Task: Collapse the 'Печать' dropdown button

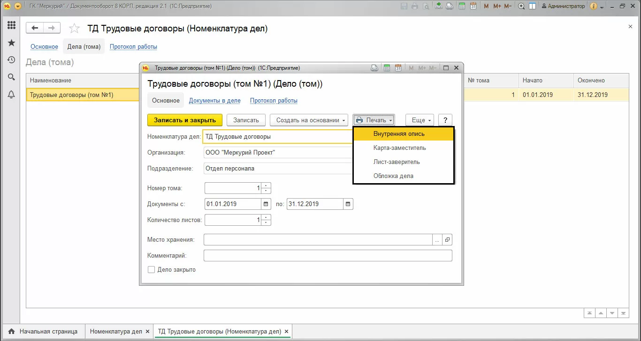Action: click(374, 120)
